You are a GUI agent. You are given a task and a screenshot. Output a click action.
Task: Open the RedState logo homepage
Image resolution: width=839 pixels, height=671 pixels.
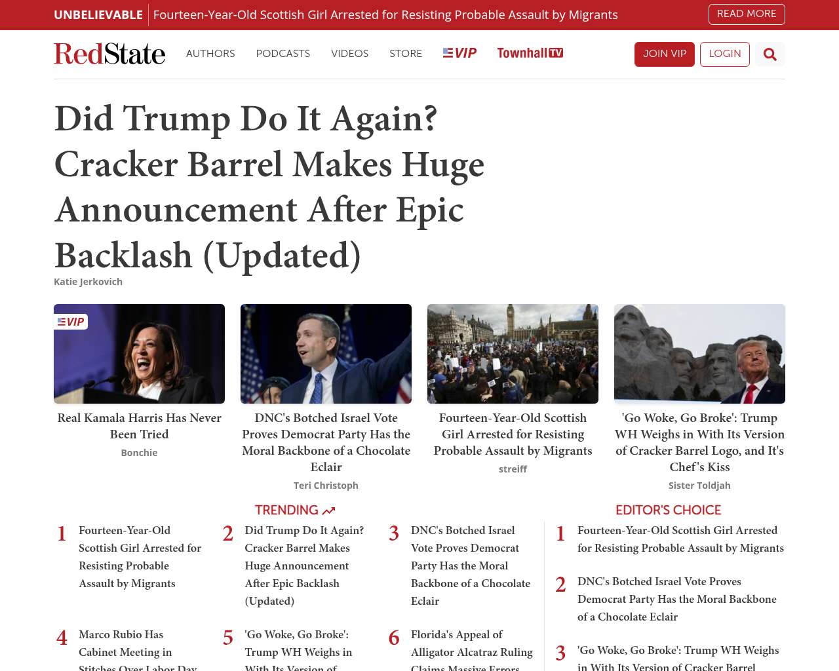(109, 54)
